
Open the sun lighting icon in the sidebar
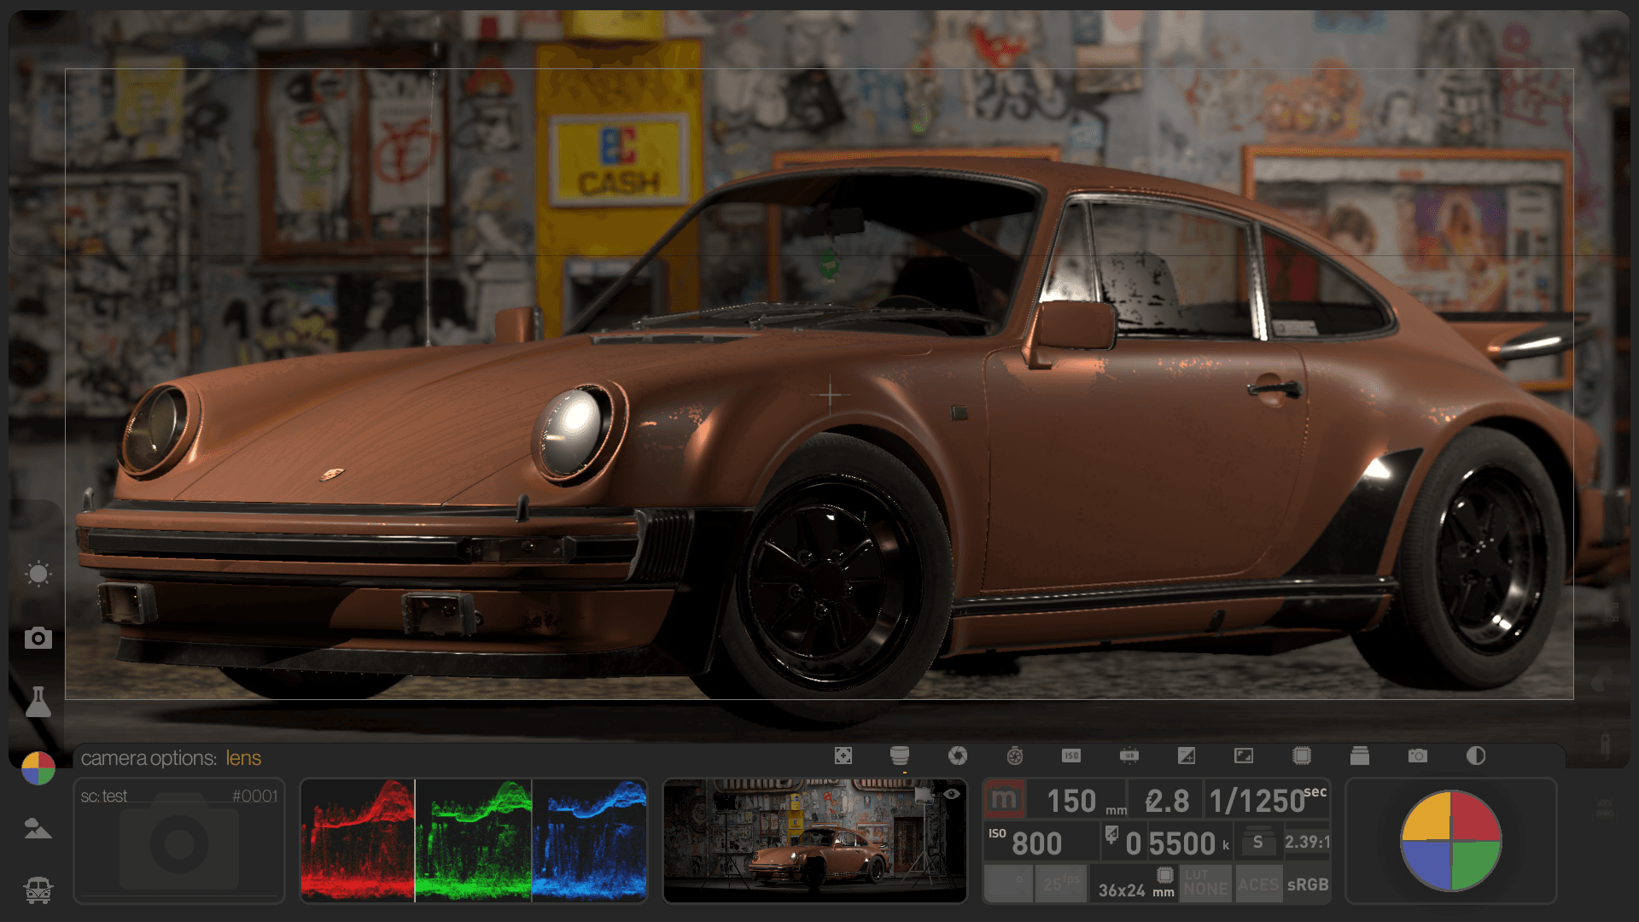pyautogui.click(x=38, y=574)
